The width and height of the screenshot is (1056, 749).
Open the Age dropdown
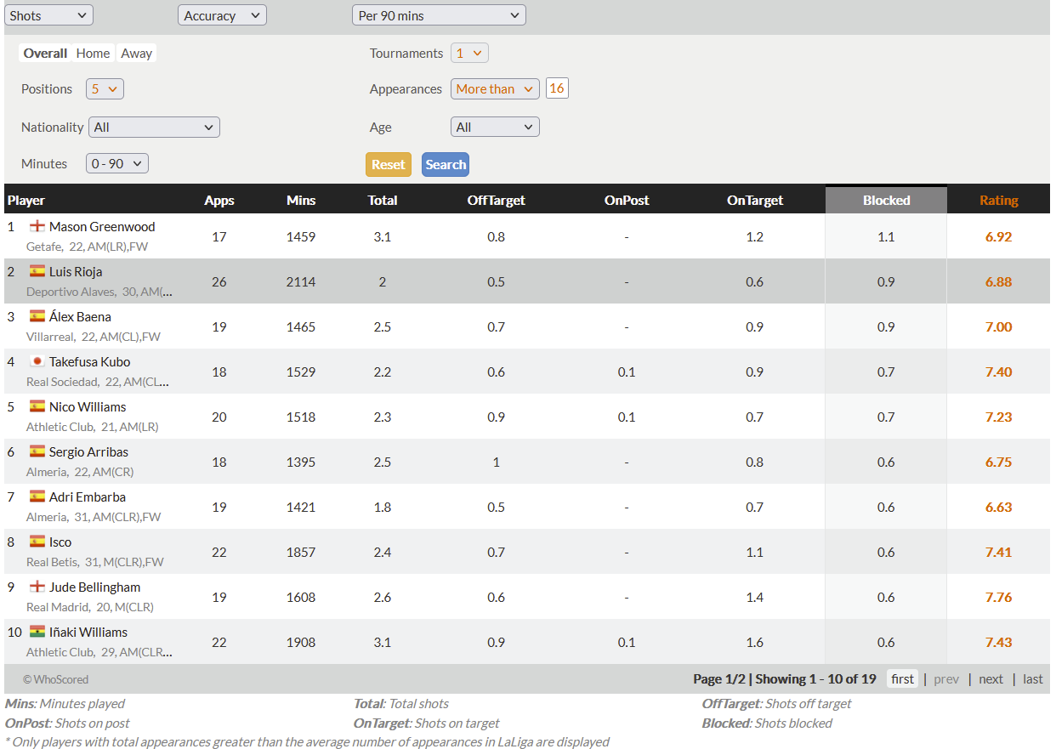pyautogui.click(x=495, y=127)
